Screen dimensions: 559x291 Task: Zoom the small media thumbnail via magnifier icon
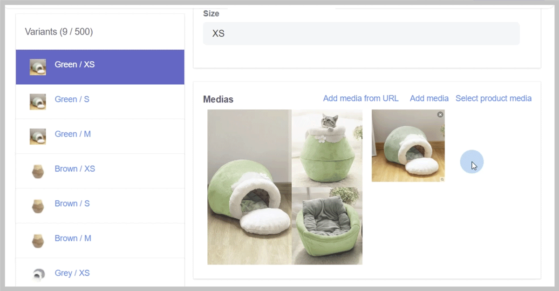pos(442,179)
